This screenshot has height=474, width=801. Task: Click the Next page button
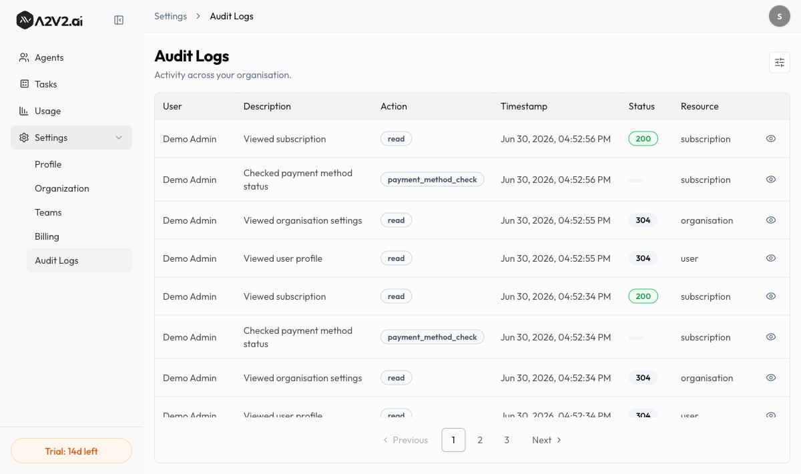[x=547, y=440]
